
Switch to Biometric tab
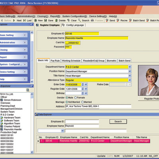(x=111, y=60)
